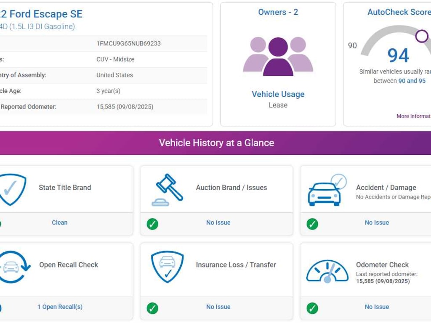431x323 pixels.
Task: Click the Vehicle History at a Glance banner
Action: click(x=216, y=143)
